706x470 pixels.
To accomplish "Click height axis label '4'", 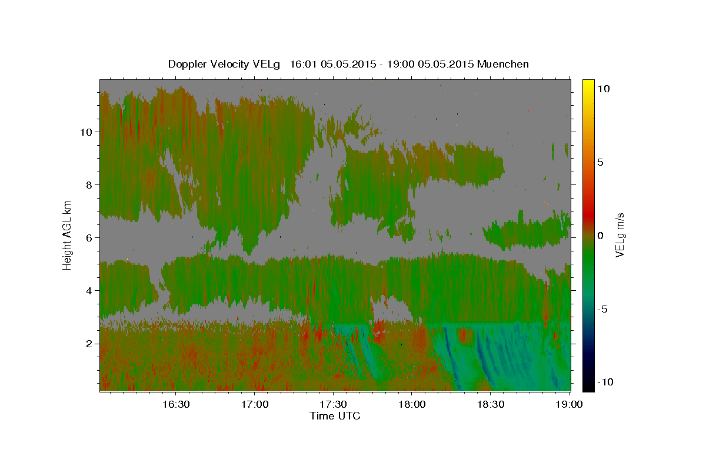I will pyautogui.click(x=89, y=290).
